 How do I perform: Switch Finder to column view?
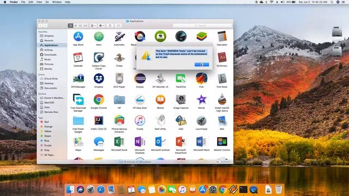[80, 26]
